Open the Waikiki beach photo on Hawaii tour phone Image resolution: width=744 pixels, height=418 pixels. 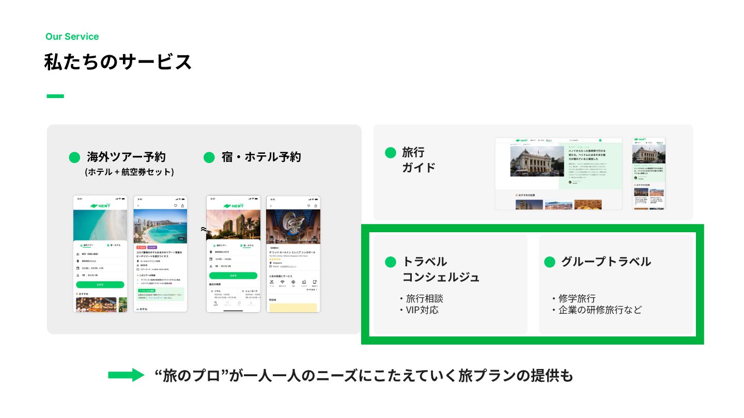[x=160, y=226]
